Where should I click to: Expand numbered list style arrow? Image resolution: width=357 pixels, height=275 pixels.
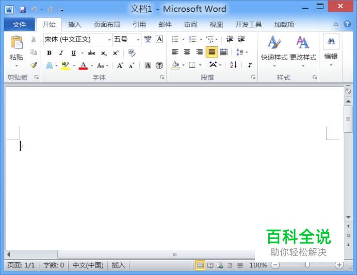201,39
